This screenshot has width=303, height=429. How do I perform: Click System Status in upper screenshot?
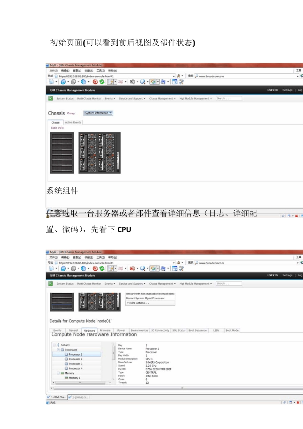[x=65, y=98]
